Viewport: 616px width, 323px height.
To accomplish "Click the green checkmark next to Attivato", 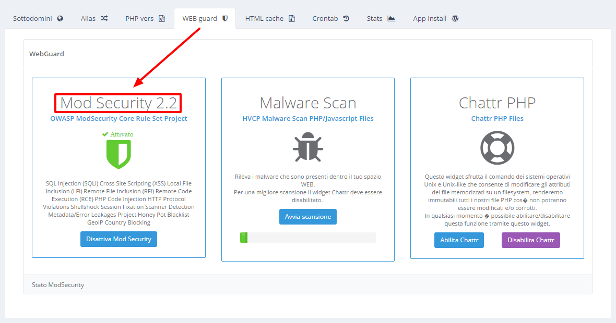I will coord(105,134).
